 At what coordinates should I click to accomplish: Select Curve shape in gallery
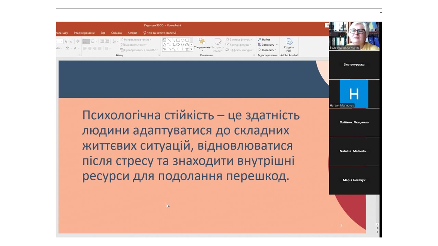173,49
